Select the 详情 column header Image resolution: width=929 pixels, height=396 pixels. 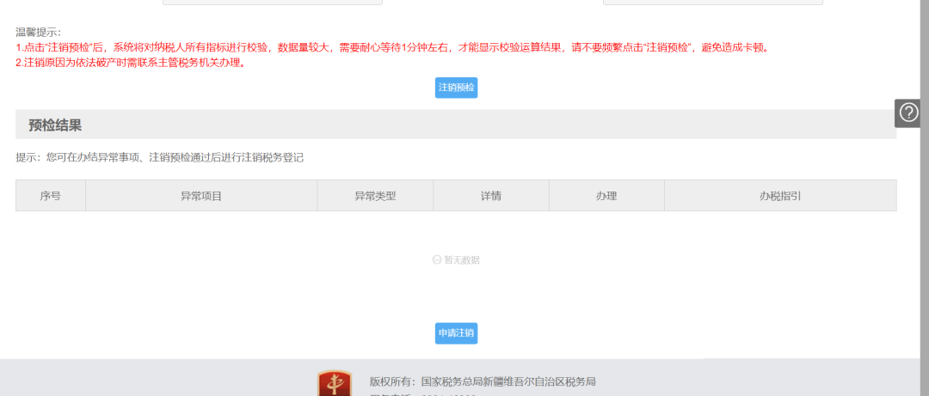[490, 196]
